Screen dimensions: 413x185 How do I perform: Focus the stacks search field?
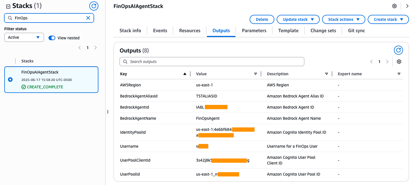(49, 18)
